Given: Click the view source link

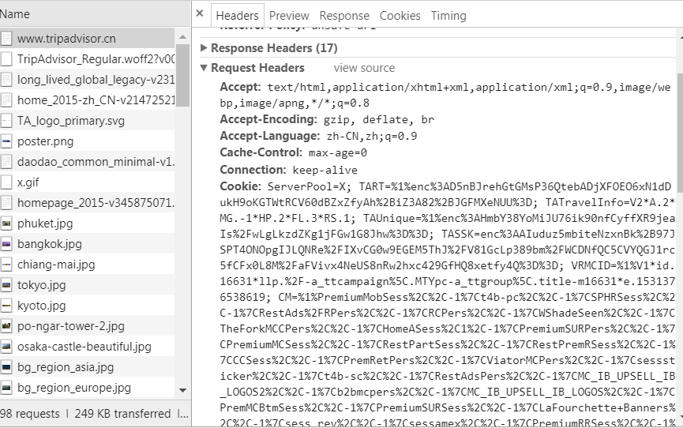Looking at the screenshot, I should tap(364, 69).
